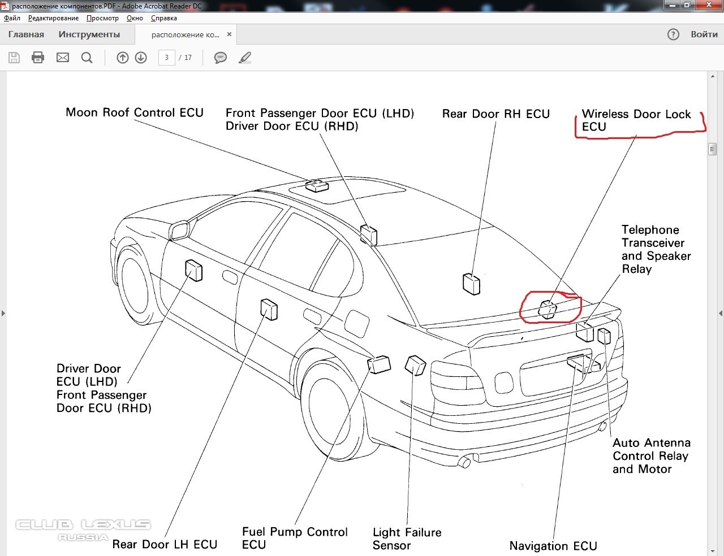Click the 'Rear Door RH ECU' label
This screenshot has height=556, width=724.
tap(496, 114)
